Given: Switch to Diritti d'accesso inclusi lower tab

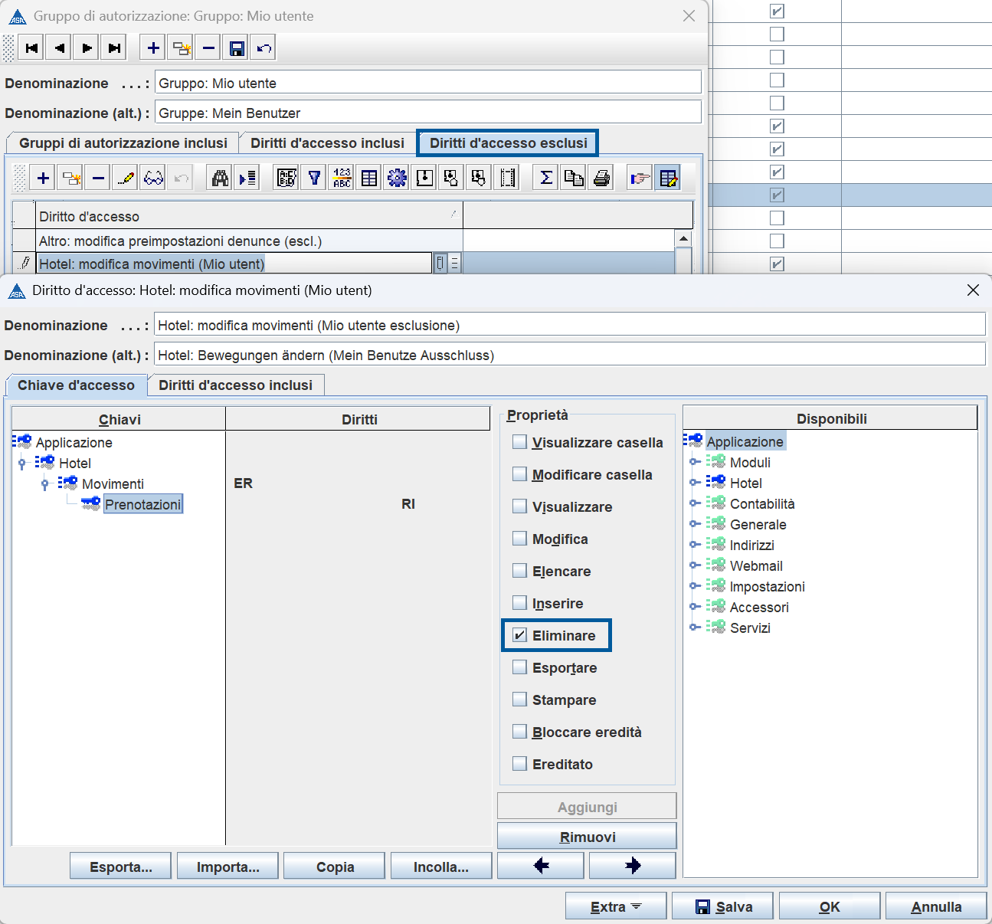Looking at the screenshot, I should point(235,385).
